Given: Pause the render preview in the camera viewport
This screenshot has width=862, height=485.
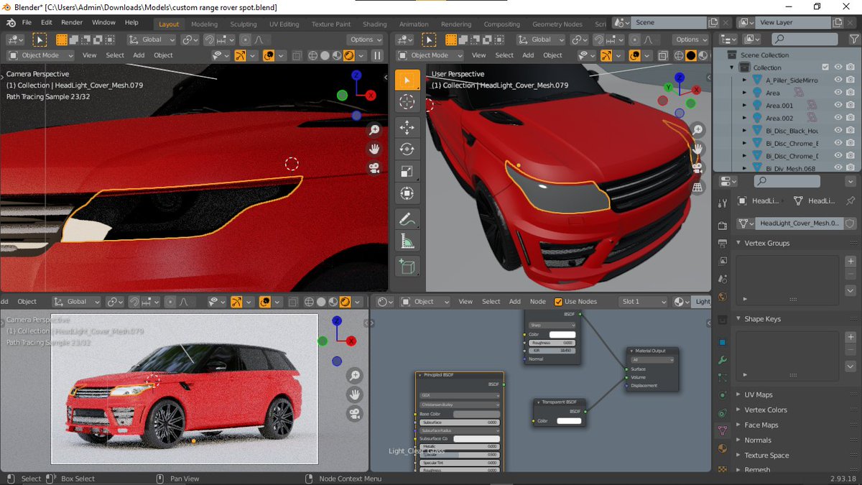Looking at the screenshot, I should coord(378,55).
